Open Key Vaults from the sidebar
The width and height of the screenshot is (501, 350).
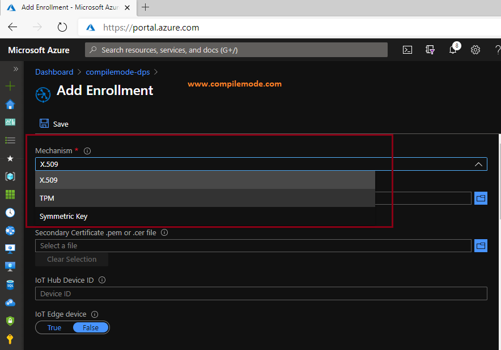click(x=11, y=340)
